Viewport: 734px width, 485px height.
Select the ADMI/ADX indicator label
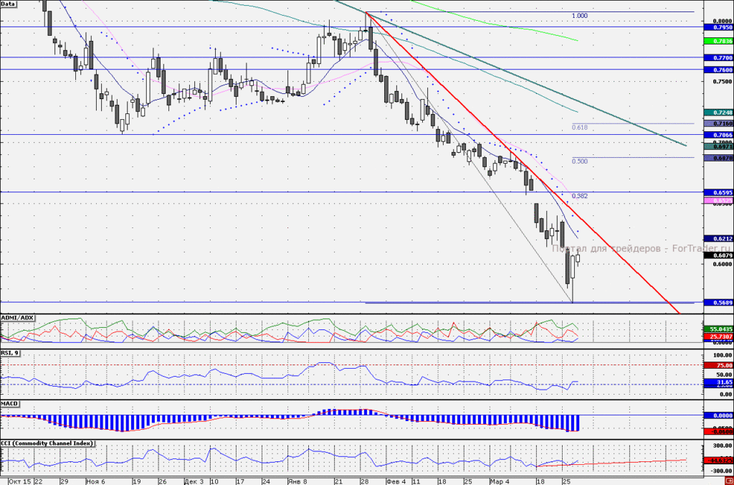(x=17, y=318)
